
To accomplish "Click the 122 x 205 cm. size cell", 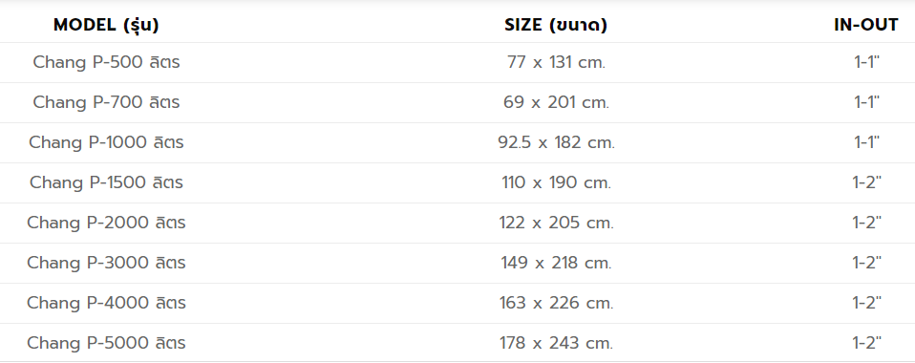I will coord(556,223).
